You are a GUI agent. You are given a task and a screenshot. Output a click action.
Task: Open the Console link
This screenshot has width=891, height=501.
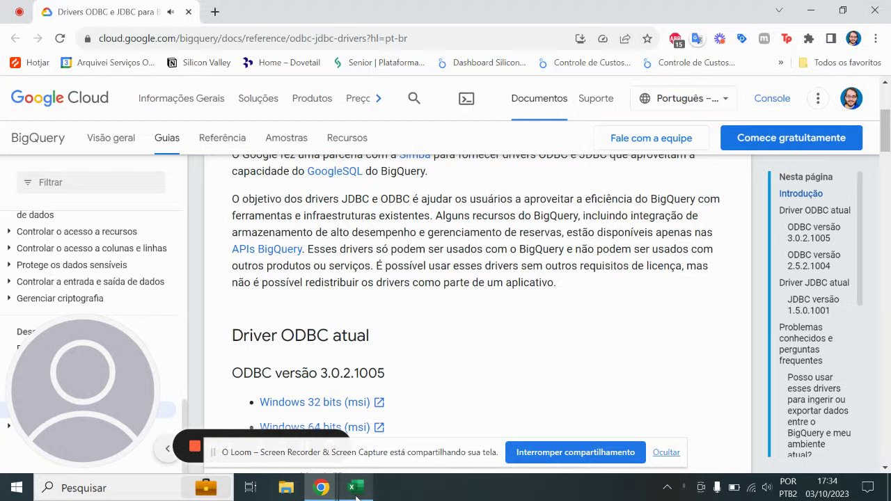coord(772,99)
